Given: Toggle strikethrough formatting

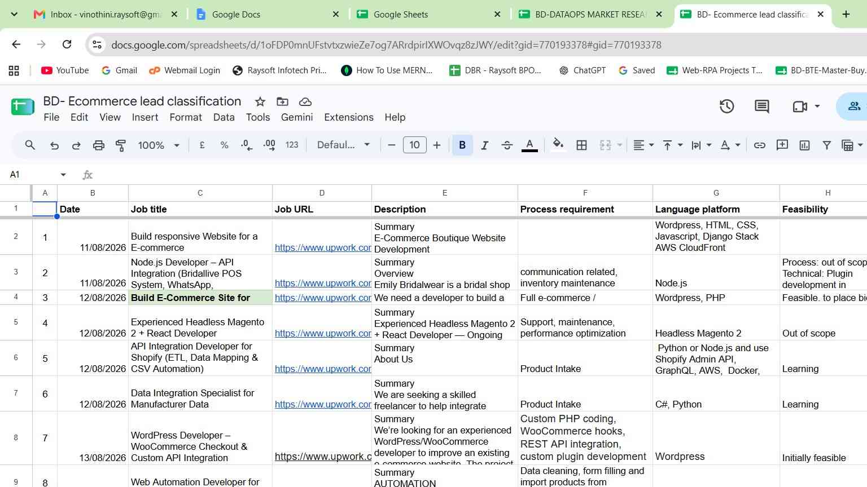Looking at the screenshot, I should (x=507, y=145).
